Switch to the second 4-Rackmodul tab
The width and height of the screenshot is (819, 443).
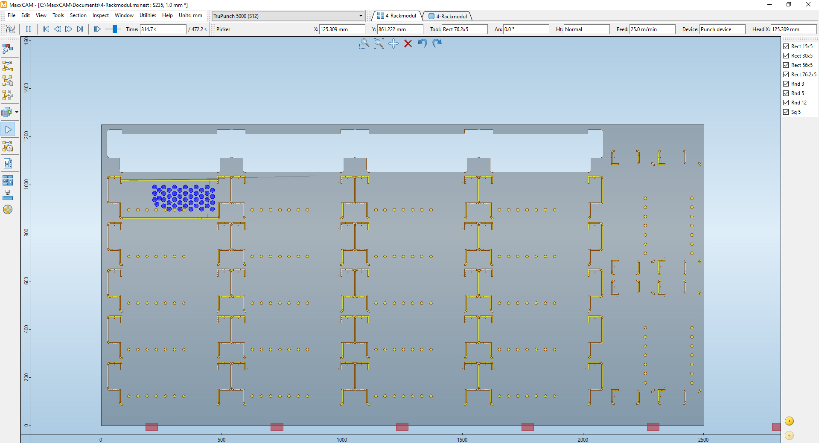pos(448,16)
